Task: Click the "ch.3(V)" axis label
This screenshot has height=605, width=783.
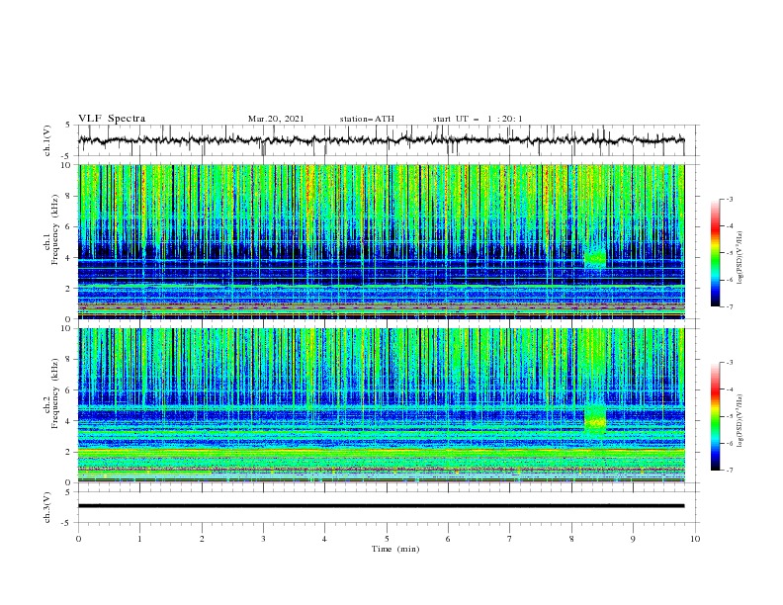Action: coord(47,507)
